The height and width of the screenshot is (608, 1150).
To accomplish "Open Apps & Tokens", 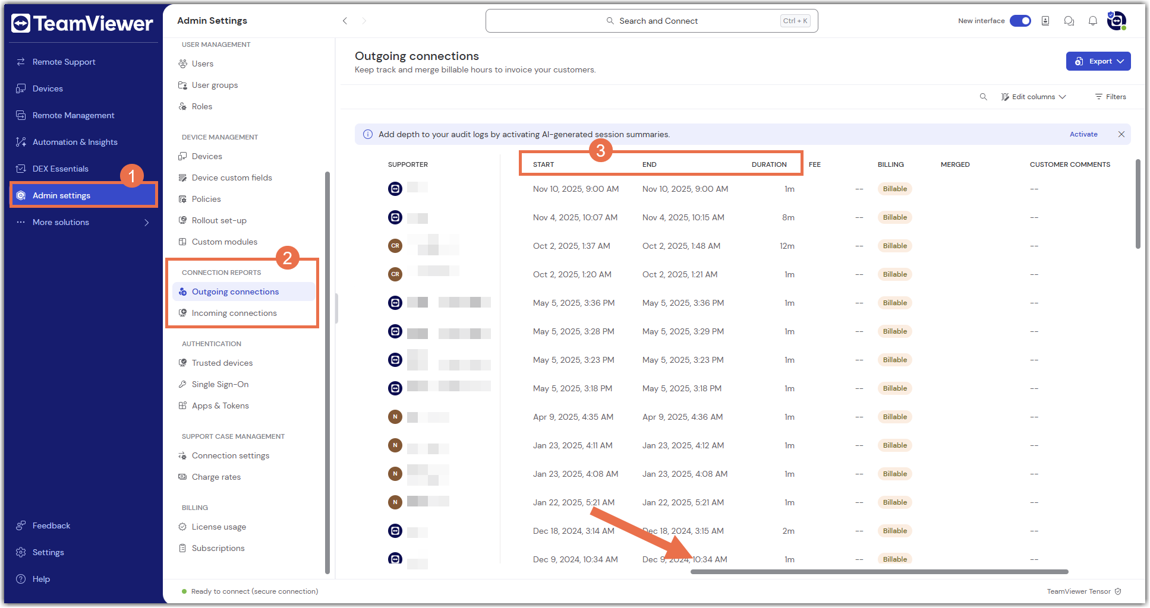I will coord(220,406).
